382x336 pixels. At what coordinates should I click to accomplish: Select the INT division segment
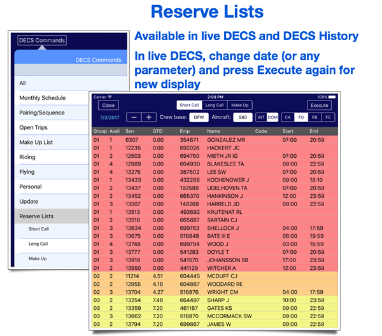261,117
